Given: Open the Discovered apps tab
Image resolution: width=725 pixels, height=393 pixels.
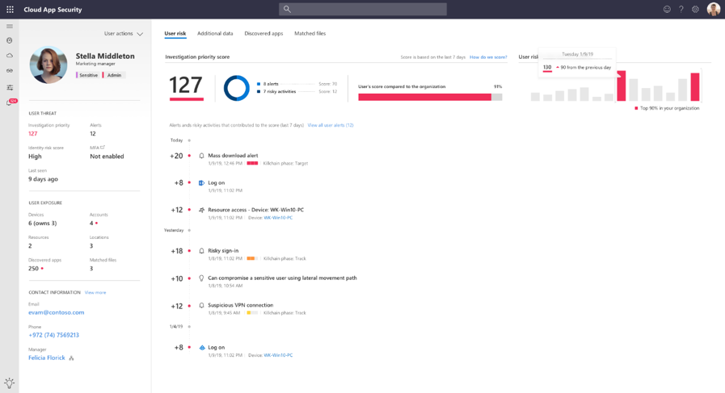Looking at the screenshot, I should pos(263,33).
